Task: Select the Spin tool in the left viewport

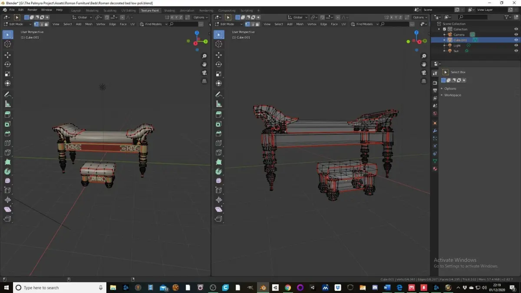Action: [x=7, y=171]
